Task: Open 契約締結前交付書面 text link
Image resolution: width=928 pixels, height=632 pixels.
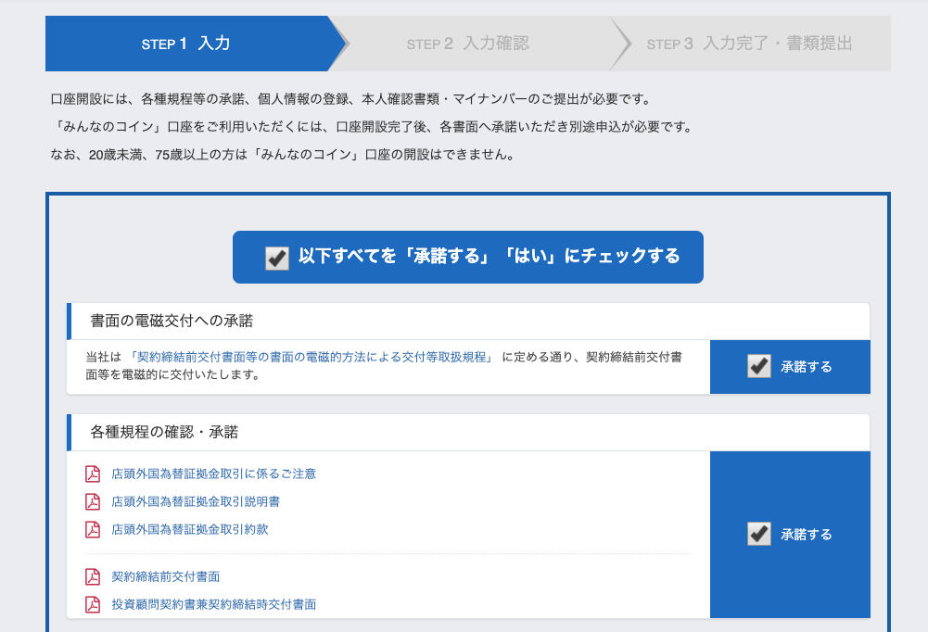Action: [165, 576]
